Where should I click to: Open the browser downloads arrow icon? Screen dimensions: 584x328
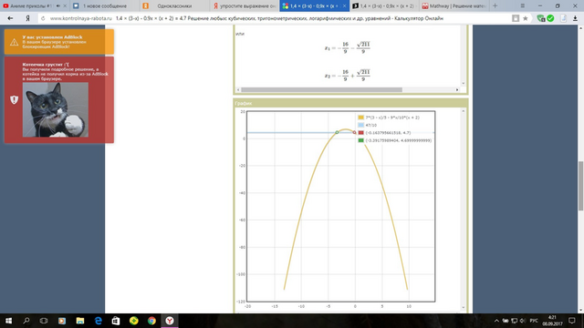(x=575, y=18)
